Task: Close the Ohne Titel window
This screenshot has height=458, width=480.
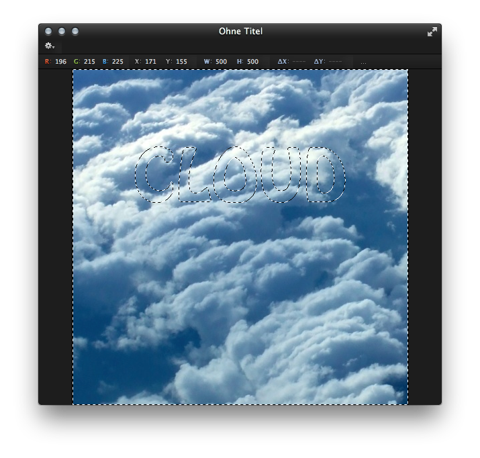Action: pos(48,32)
